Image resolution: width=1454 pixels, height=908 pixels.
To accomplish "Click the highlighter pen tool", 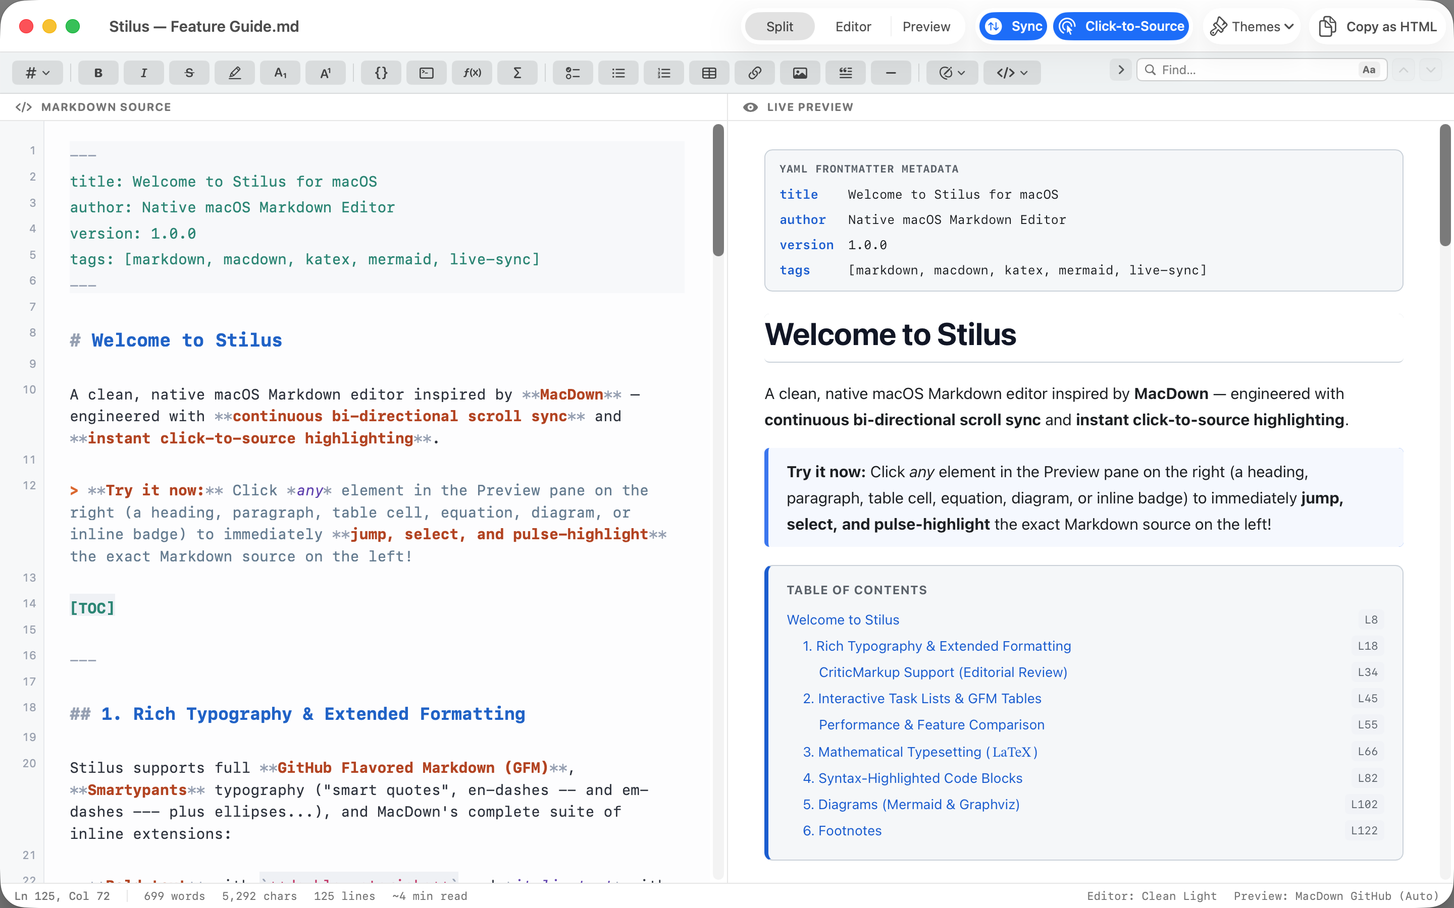I will point(234,73).
